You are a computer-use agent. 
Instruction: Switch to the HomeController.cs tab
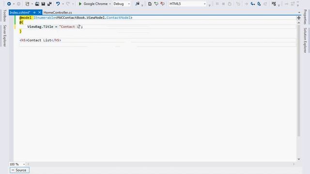pos(58,13)
